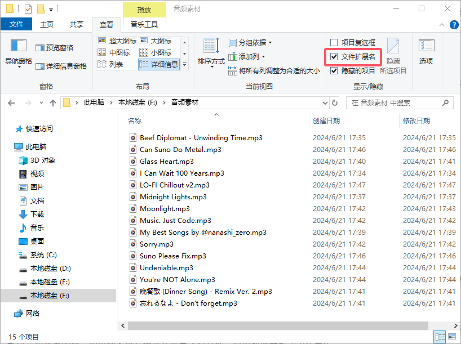
Task: Select Suno Please Fix.mp3 file
Action: [x=173, y=256]
